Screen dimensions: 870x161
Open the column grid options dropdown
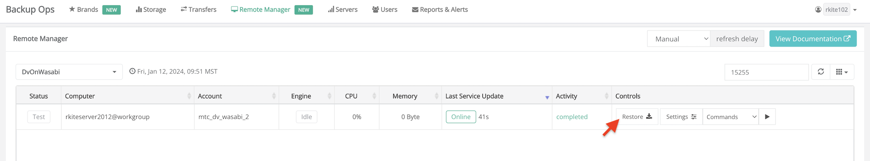[x=842, y=72]
